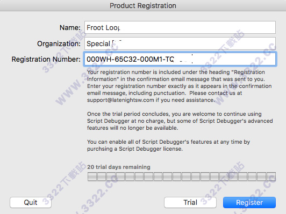Viewport: 286px width, 214px height.
Task: Click the 'Name:' label
Action: (70, 28)
